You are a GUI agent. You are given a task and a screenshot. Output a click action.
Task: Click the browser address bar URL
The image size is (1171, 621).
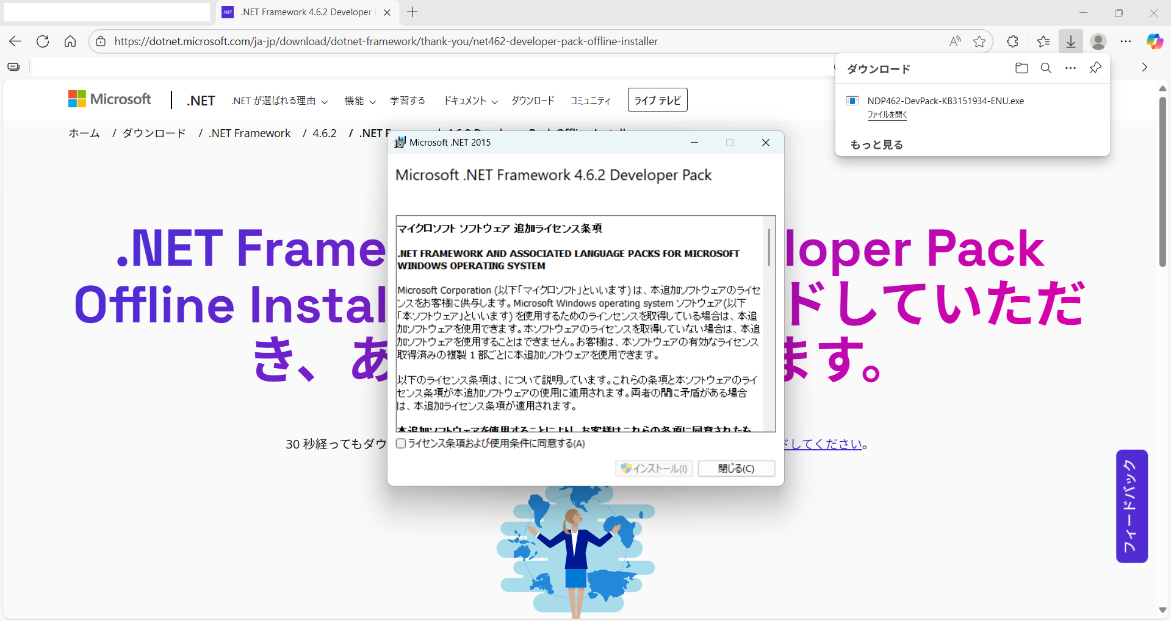click(386, 41)
